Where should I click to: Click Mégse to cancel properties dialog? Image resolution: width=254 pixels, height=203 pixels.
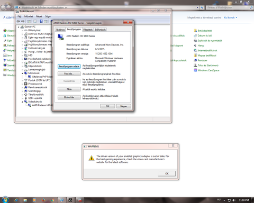pyautogui.click(x=123, y=106)
